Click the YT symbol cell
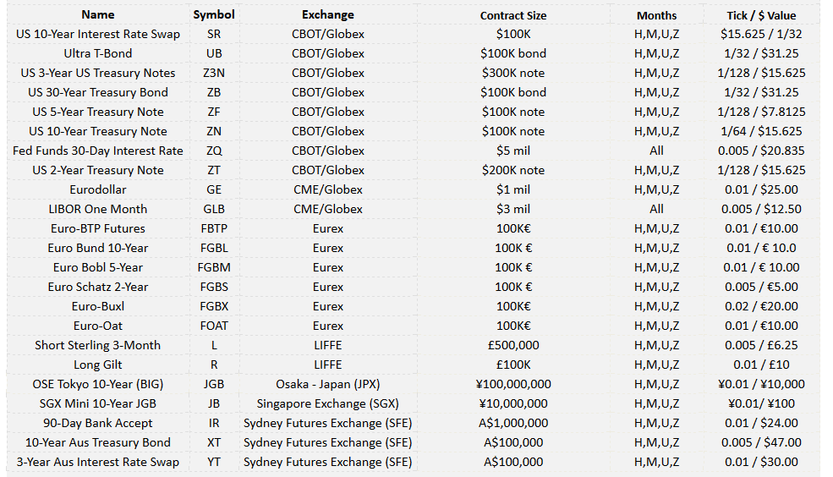Viewport: 833px width, 477px height. coord(214,462)
